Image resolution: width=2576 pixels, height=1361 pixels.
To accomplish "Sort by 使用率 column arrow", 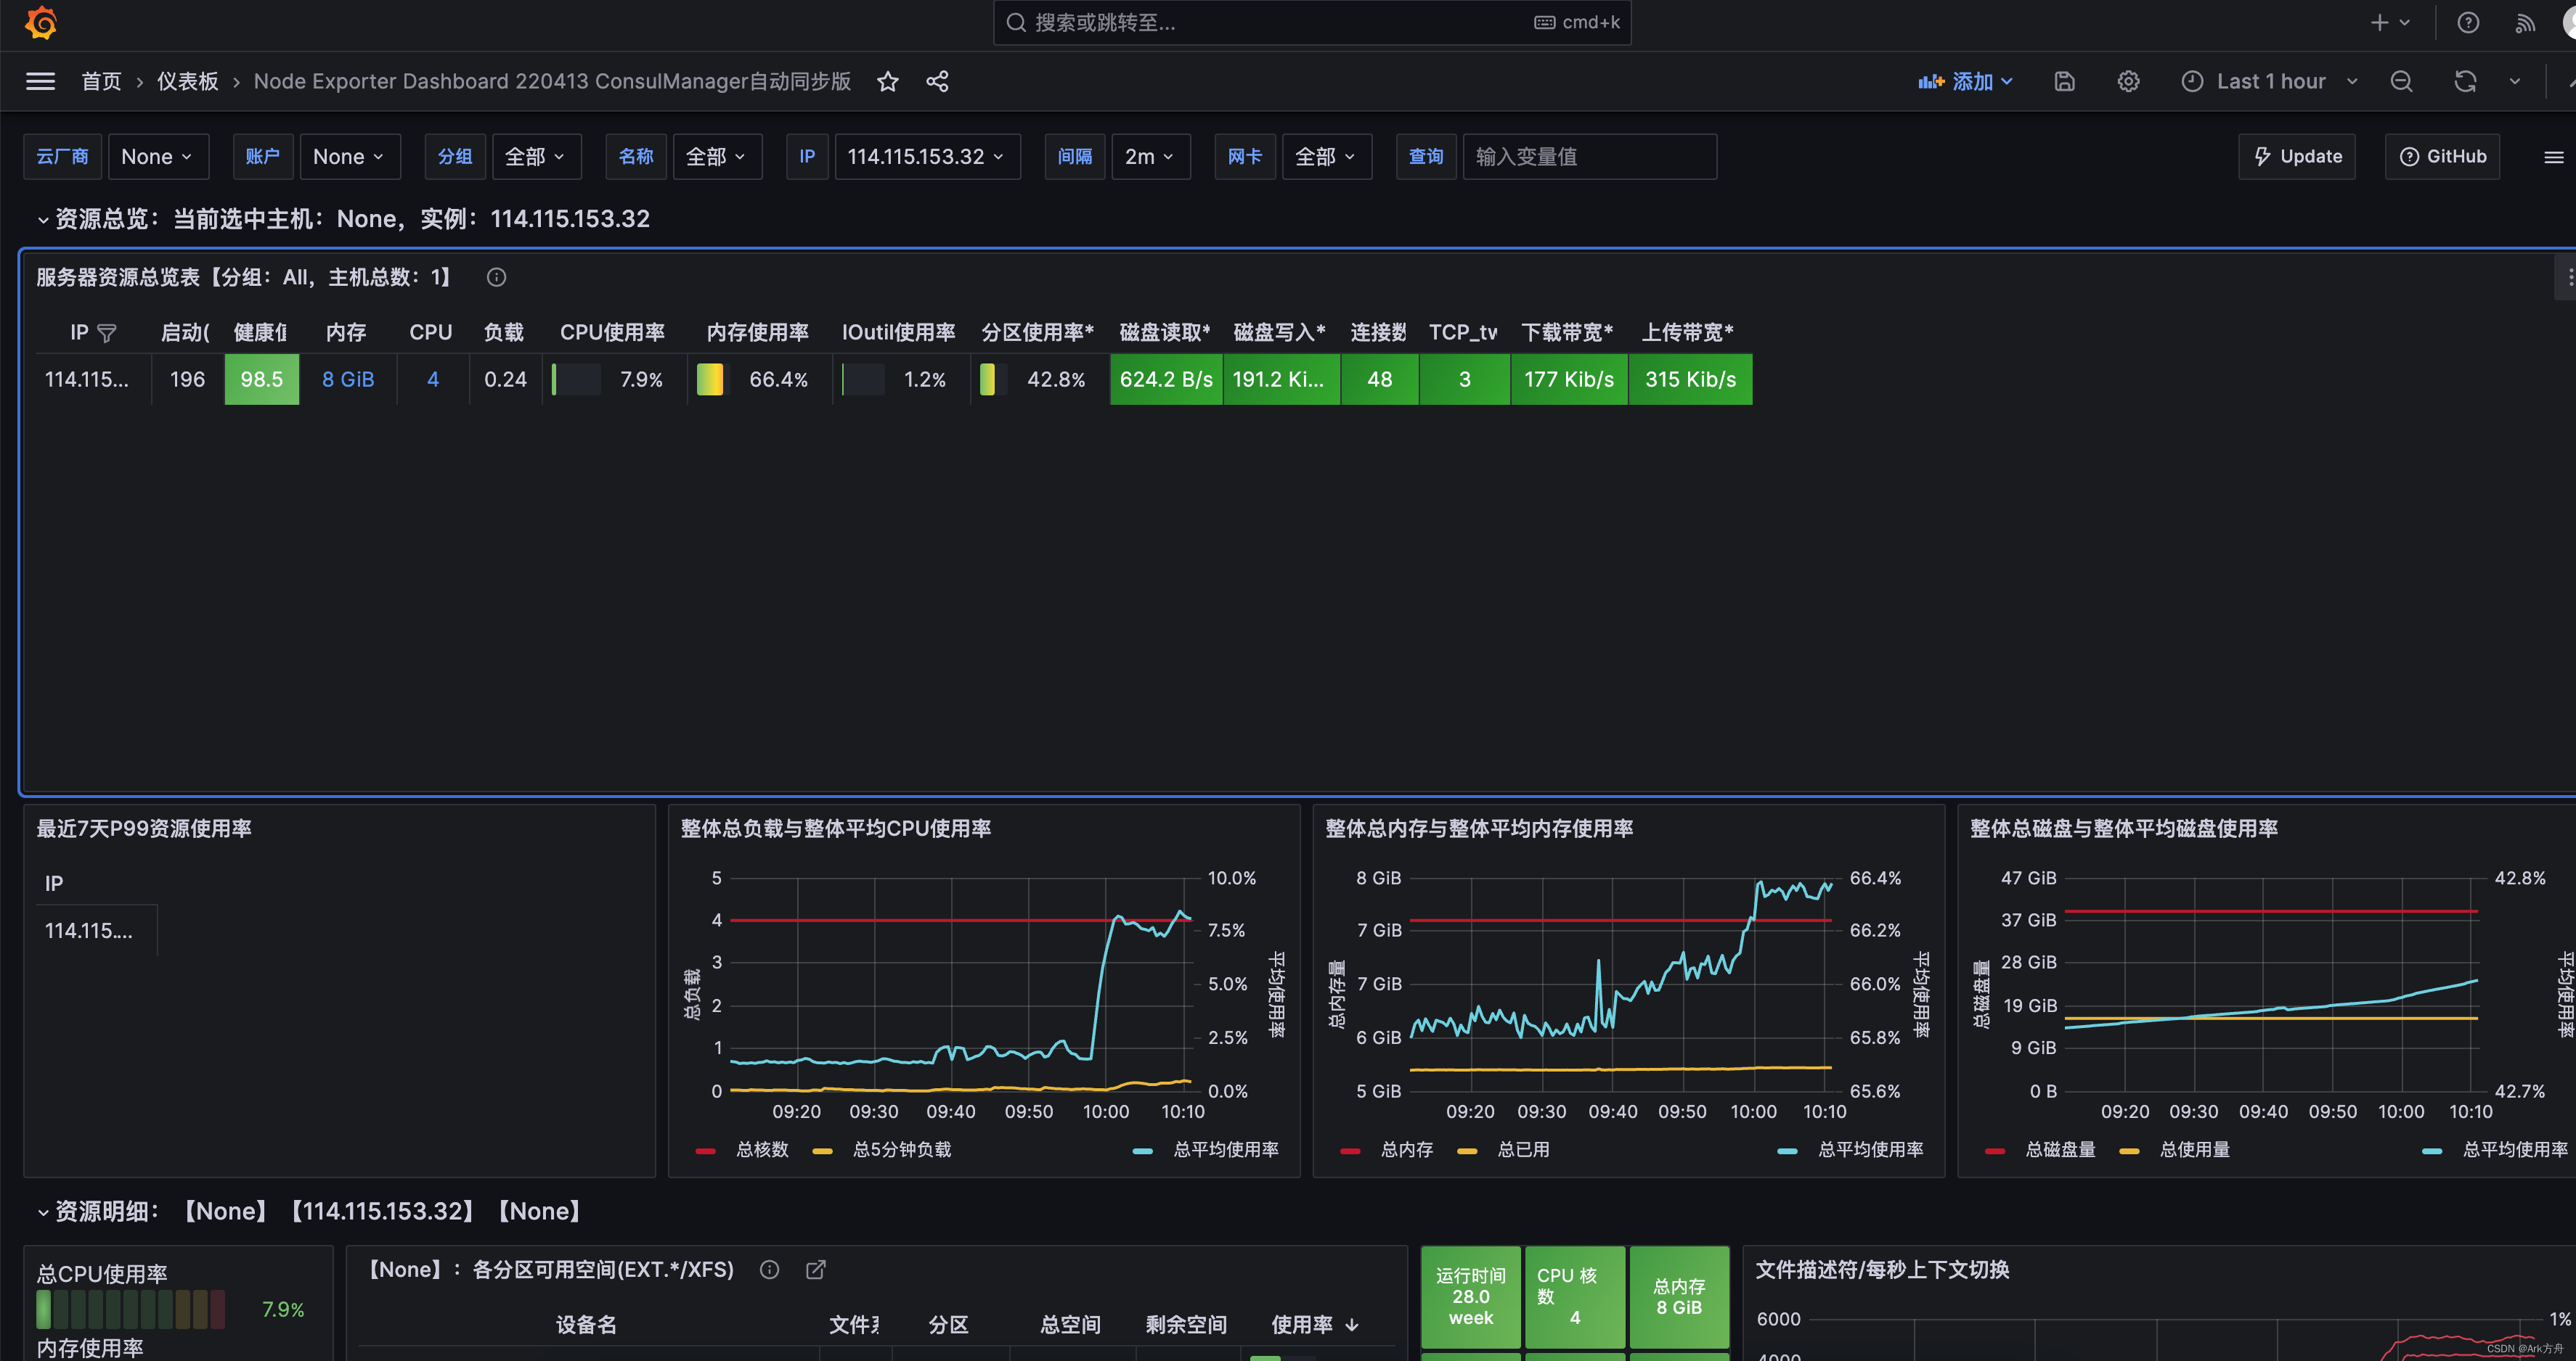I will tap(1352, 1325).
